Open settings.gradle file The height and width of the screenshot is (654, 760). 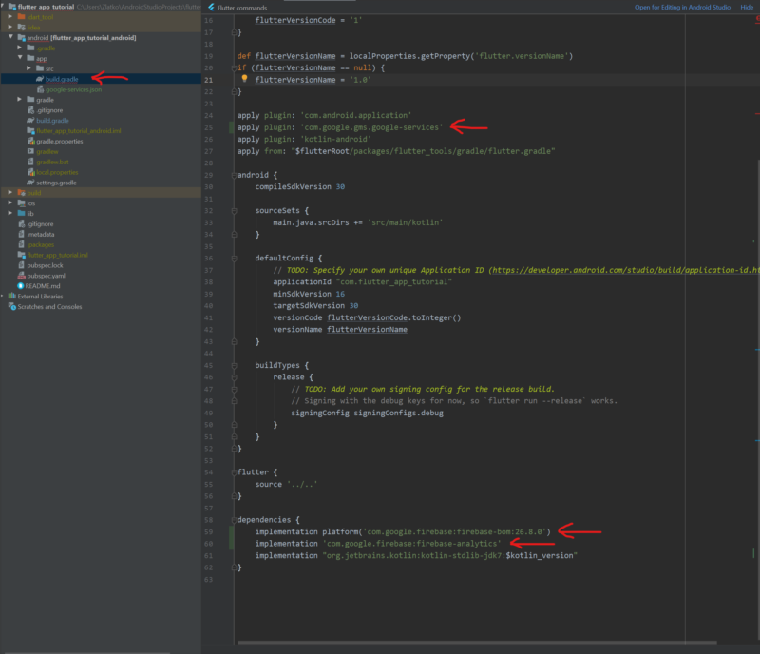(x=56, y=183)
